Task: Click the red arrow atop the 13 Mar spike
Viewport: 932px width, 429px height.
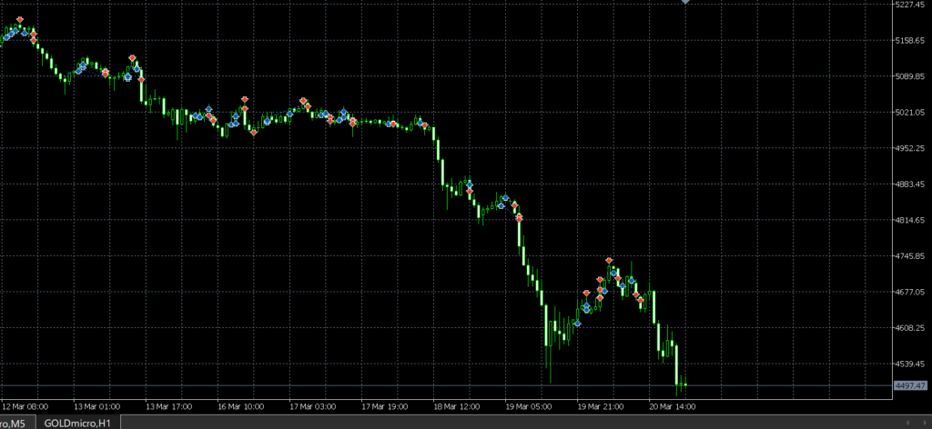Action: click(x=133, y=58)
